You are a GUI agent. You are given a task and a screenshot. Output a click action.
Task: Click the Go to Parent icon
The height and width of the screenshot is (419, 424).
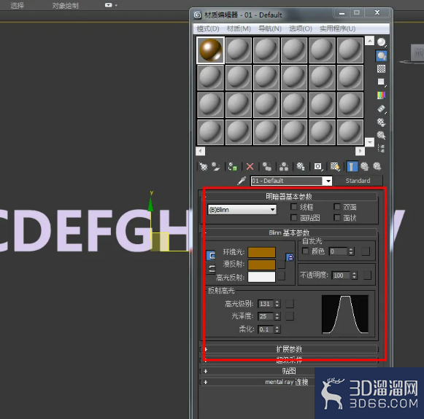(x=364, y=167)
